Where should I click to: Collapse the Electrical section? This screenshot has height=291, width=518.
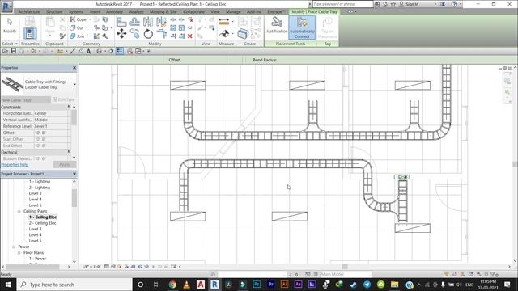tap(69, 152)
